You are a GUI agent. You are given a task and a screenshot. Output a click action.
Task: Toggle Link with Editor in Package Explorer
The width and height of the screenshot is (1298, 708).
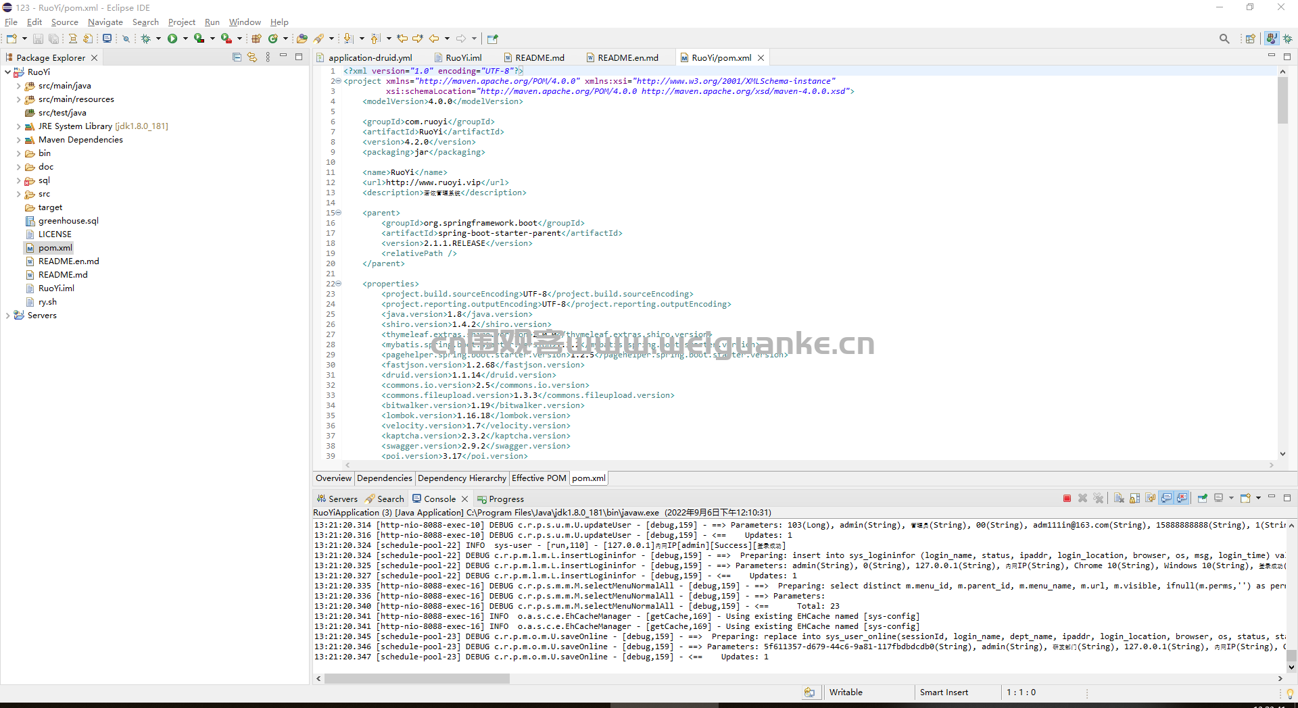click(252, 57)
